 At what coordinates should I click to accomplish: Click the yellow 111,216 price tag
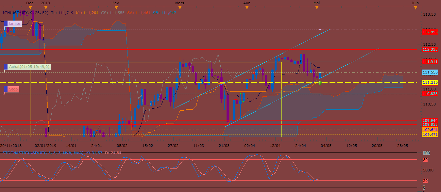coord(430,82)
